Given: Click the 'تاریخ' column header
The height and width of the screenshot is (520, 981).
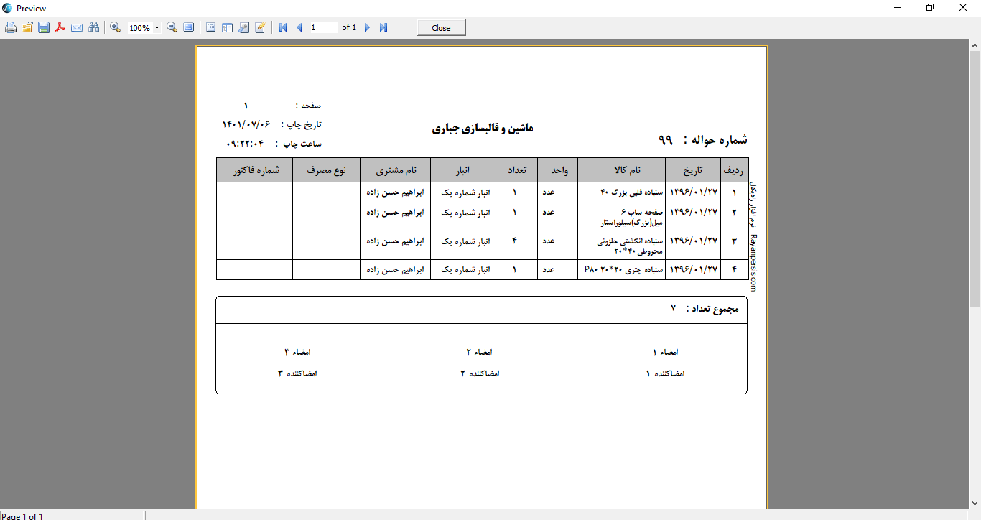Looking at the screenshot, I should (x=693, y=170).
